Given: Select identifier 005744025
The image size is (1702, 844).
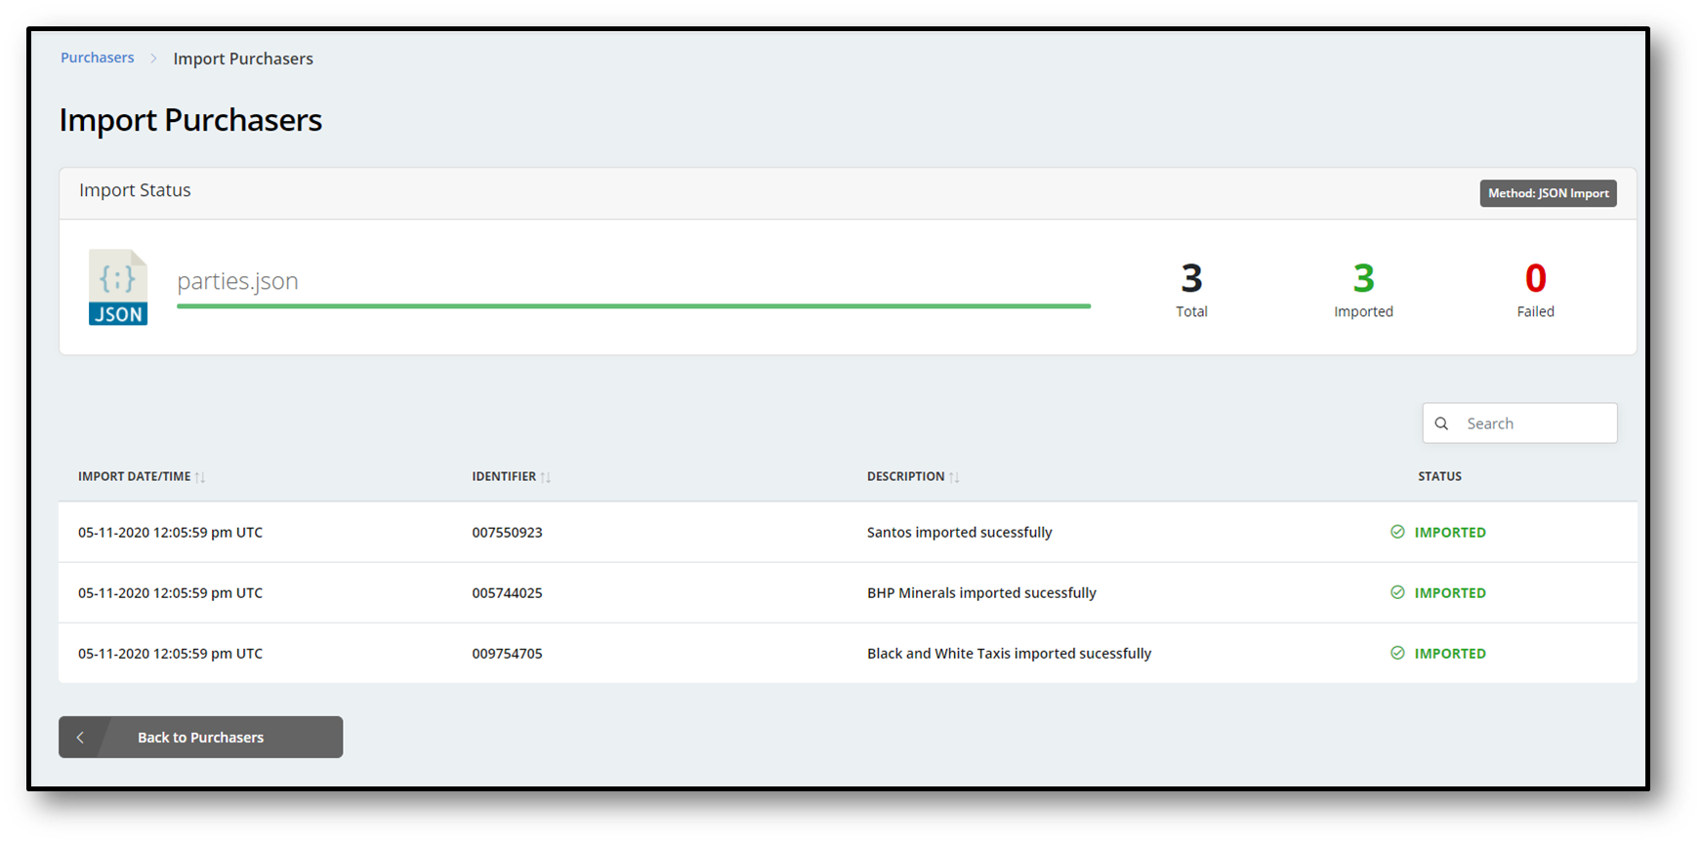Looking at the screenshot, I should pos(507,592).
